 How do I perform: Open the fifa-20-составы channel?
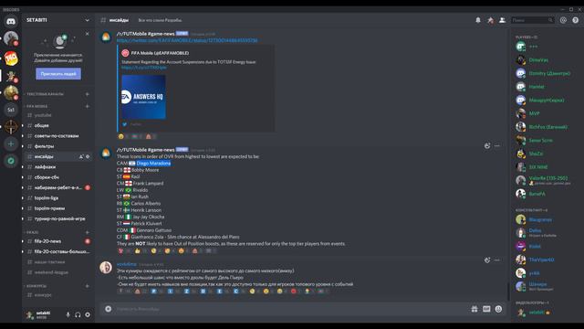tap(58, 252)
